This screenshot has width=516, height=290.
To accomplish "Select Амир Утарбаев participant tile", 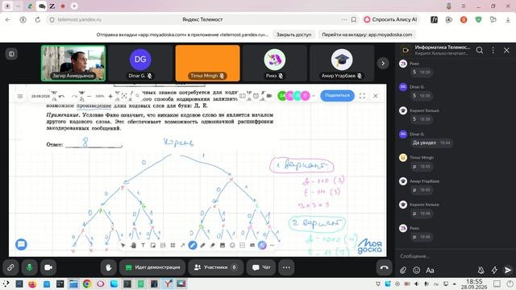I will (342, 63).
